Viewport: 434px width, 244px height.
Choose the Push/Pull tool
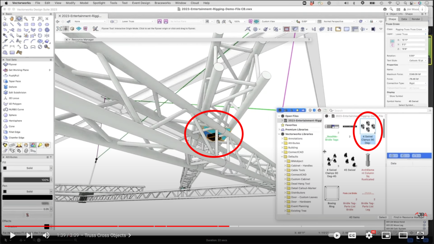click(15, 75)
